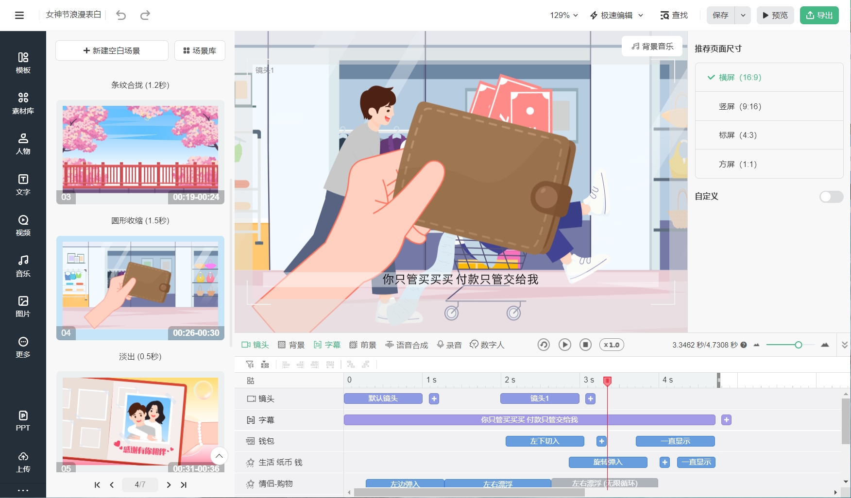Open the 音乐 music panel
Viewport: 851px width, 498px height.
pos(23,266)
